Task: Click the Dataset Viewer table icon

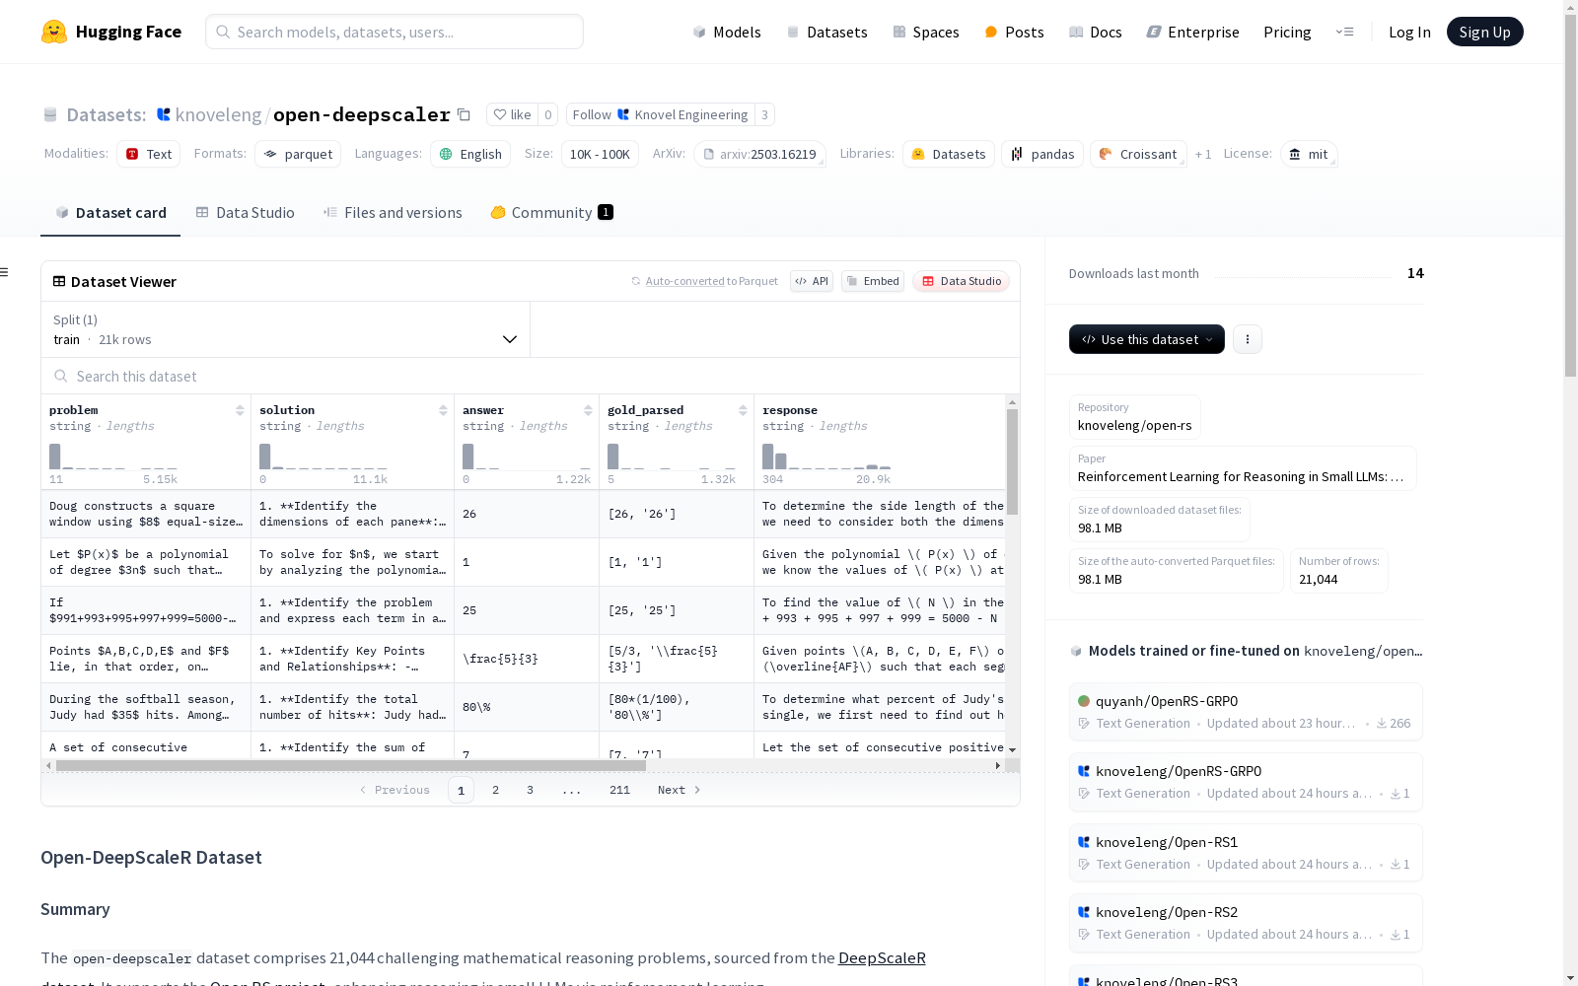Action: 59,281
